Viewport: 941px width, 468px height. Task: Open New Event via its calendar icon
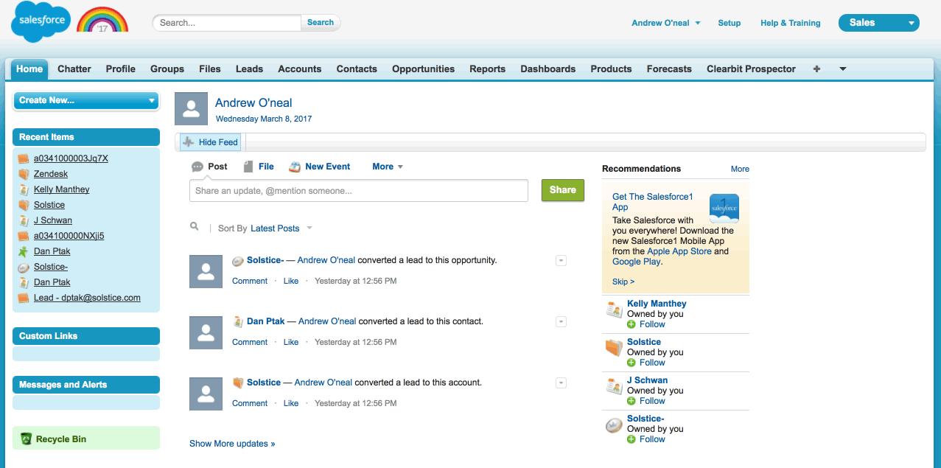[294, 166]
